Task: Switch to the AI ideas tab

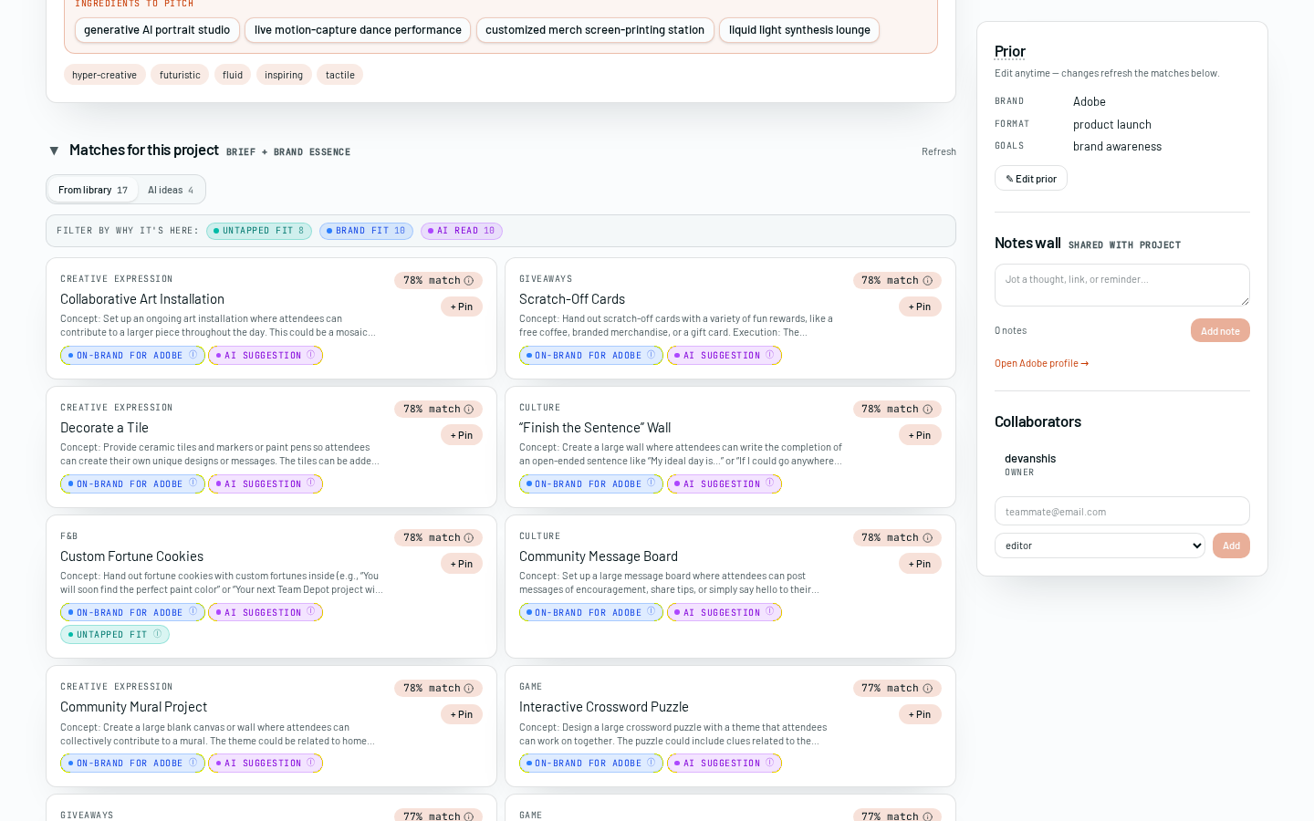Action: point(171,190)
